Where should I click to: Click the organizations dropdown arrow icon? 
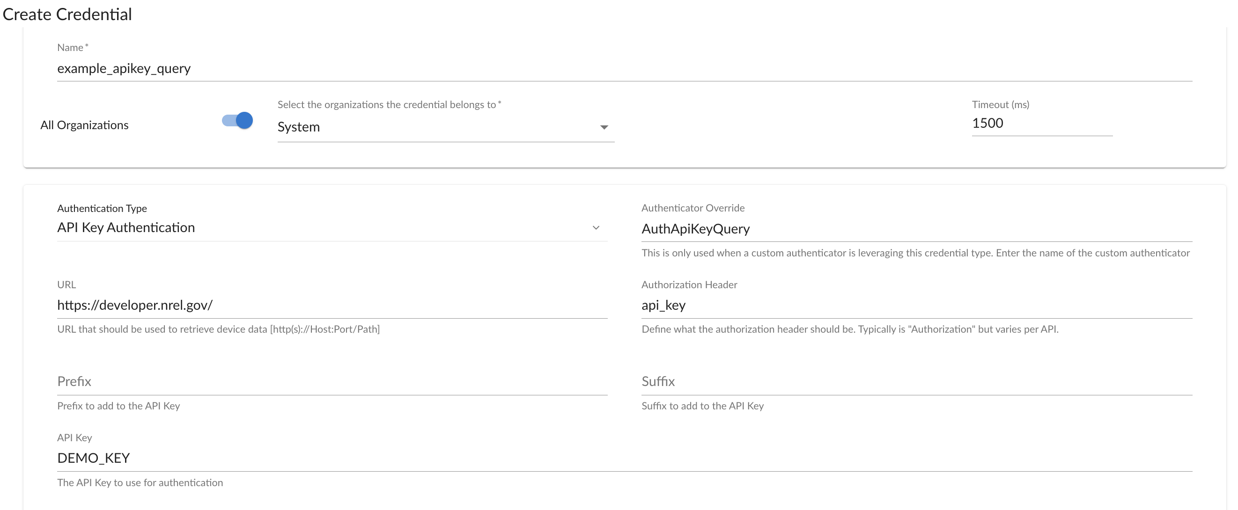click(604, 127)
